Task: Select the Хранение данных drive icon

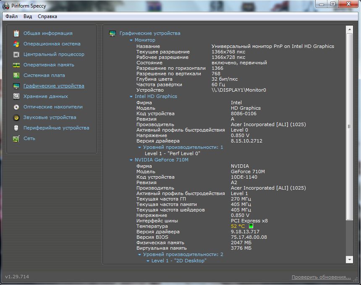Action: click(16, 96)
